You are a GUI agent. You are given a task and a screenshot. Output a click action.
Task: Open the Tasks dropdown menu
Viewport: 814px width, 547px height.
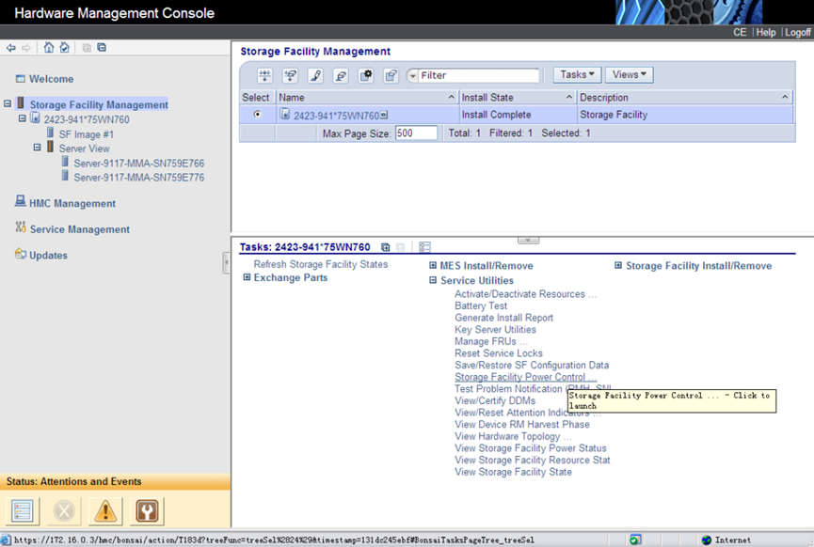[577, 74]
